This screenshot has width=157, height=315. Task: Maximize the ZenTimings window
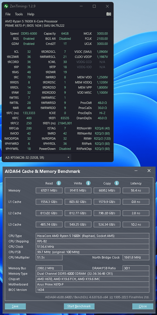94,6
